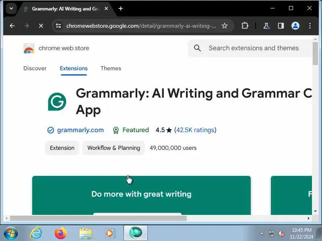The image size is (322, 241).
Task: Open the Do more with great writing slide
Action: 141,195
